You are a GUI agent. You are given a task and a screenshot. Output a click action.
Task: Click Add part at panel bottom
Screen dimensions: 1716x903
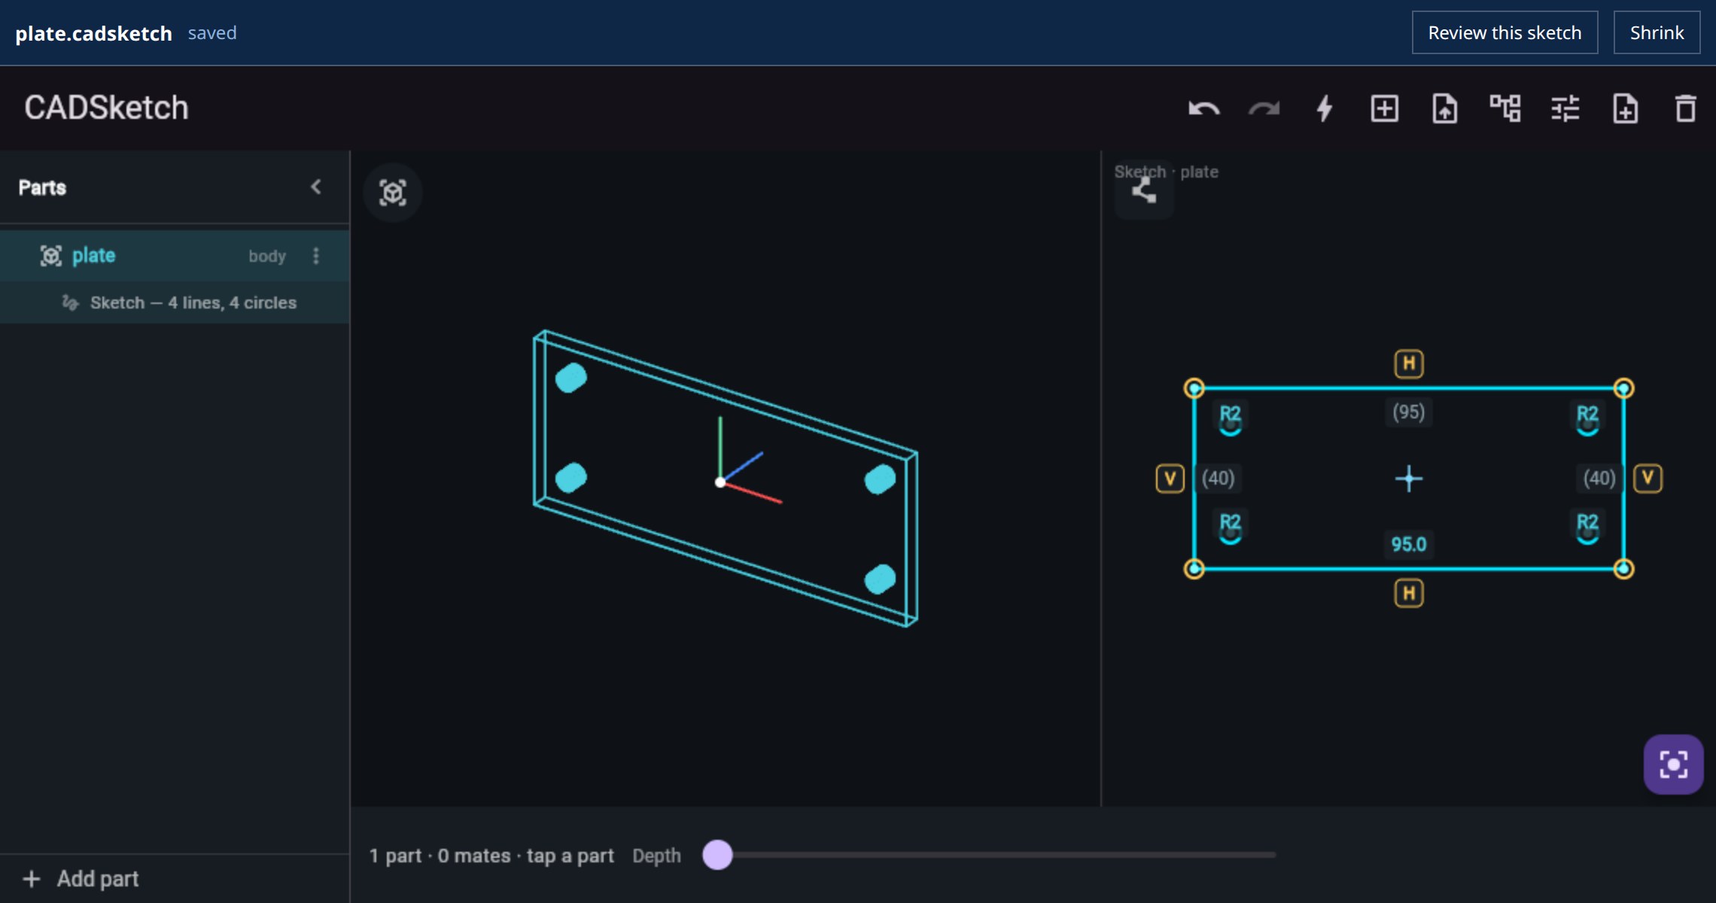coord(81,879)
